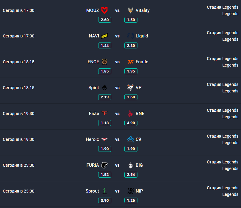
Task: Open the ENCE team name link
Action: point(93,62)
